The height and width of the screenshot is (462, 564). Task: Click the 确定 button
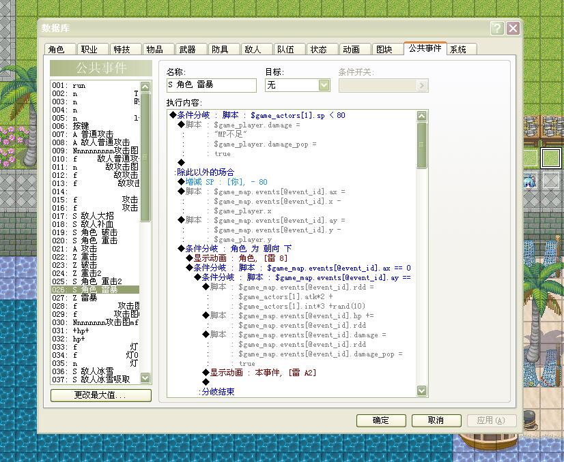click(x=381, y=420)
